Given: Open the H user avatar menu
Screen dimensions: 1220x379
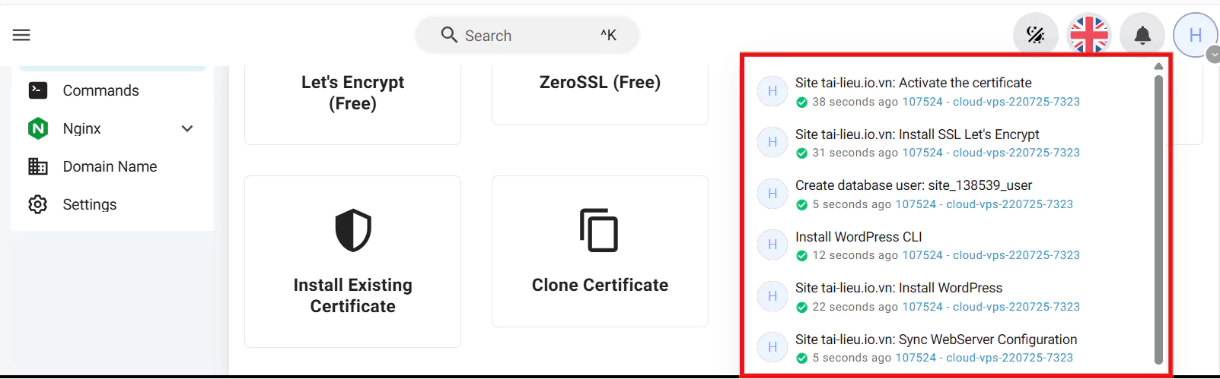Looking at the screenshot, I should (x=1195, y=35).
